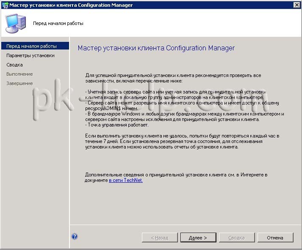Select Параметры установки step
The image size is (302, 250).
(30, 55)
